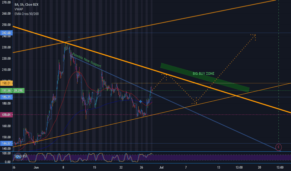Click the 26 date right of 22

[141, 168]
